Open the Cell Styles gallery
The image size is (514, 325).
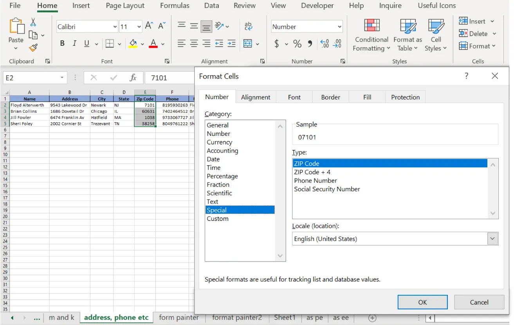pos(435,34)
